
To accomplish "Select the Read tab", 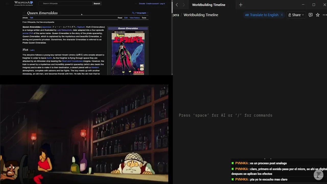I will click(x=120, y=18).
